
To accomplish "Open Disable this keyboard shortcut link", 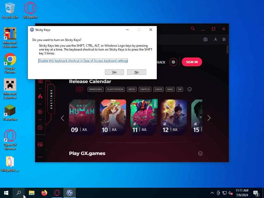I will 83,61.
